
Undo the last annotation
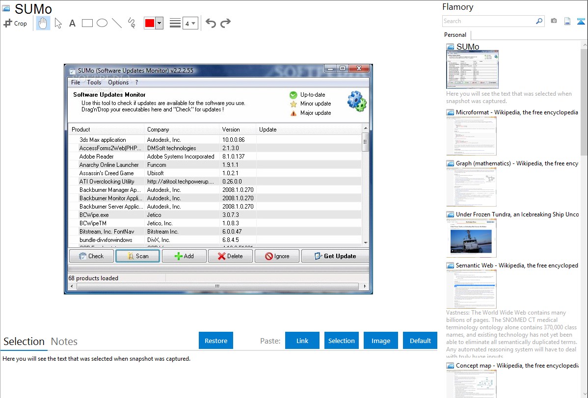pos(211,23)
